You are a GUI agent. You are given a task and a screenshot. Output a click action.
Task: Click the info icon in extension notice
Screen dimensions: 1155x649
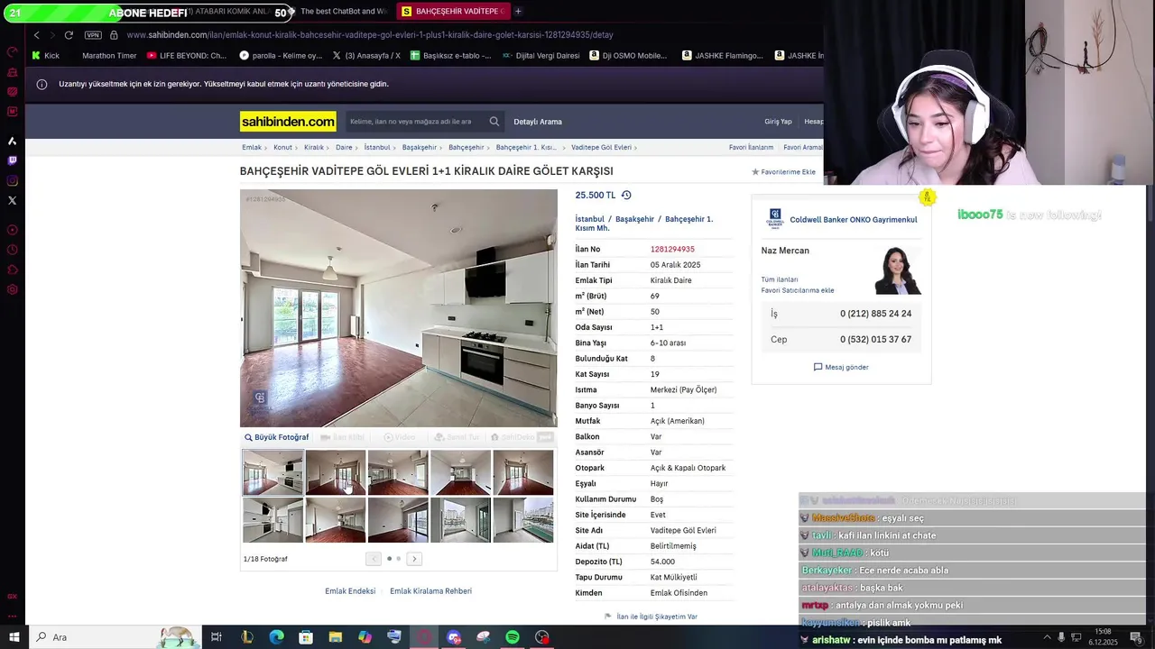[42, 84]
